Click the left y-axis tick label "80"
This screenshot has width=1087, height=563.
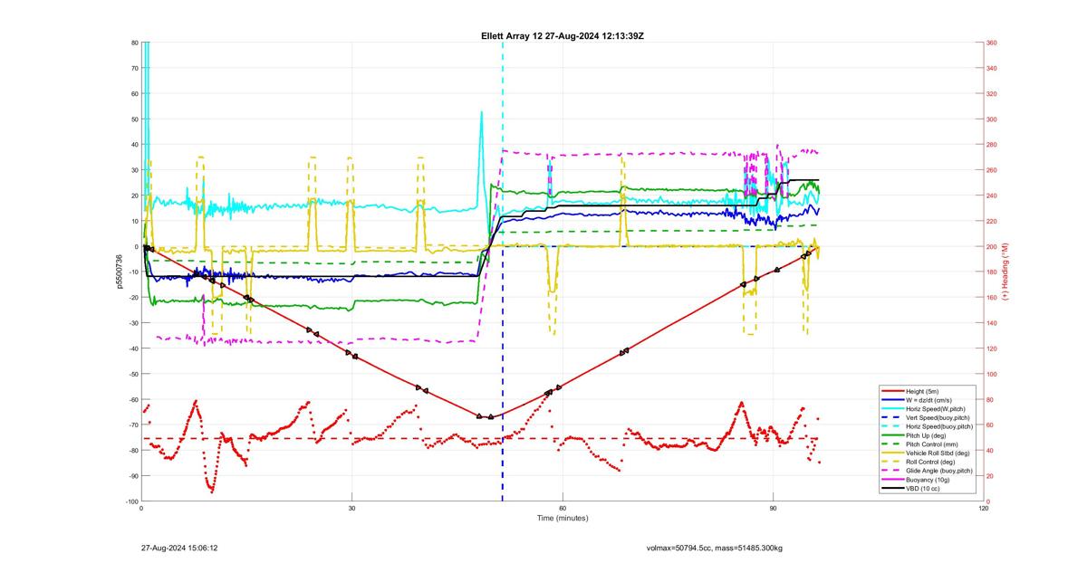[x=134, y=43]
